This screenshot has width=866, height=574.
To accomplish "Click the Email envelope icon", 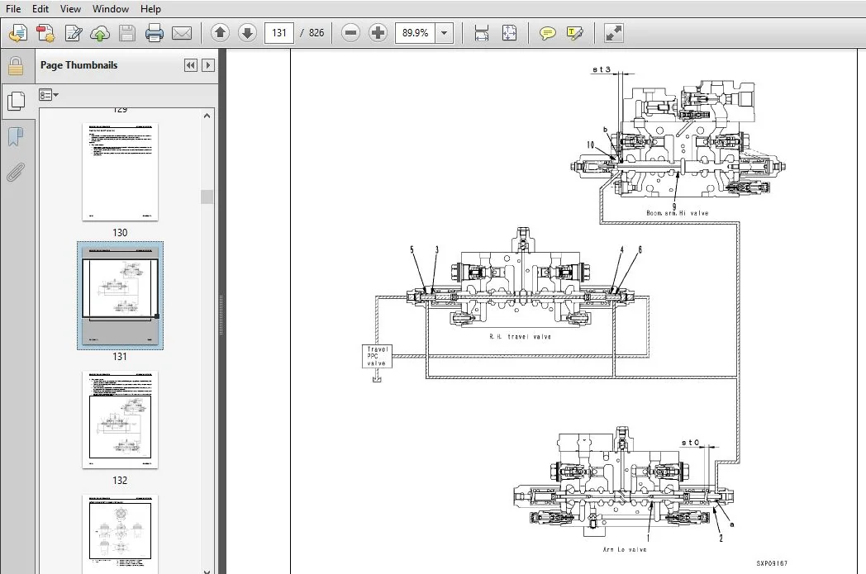I will click(x=182, y=33).
